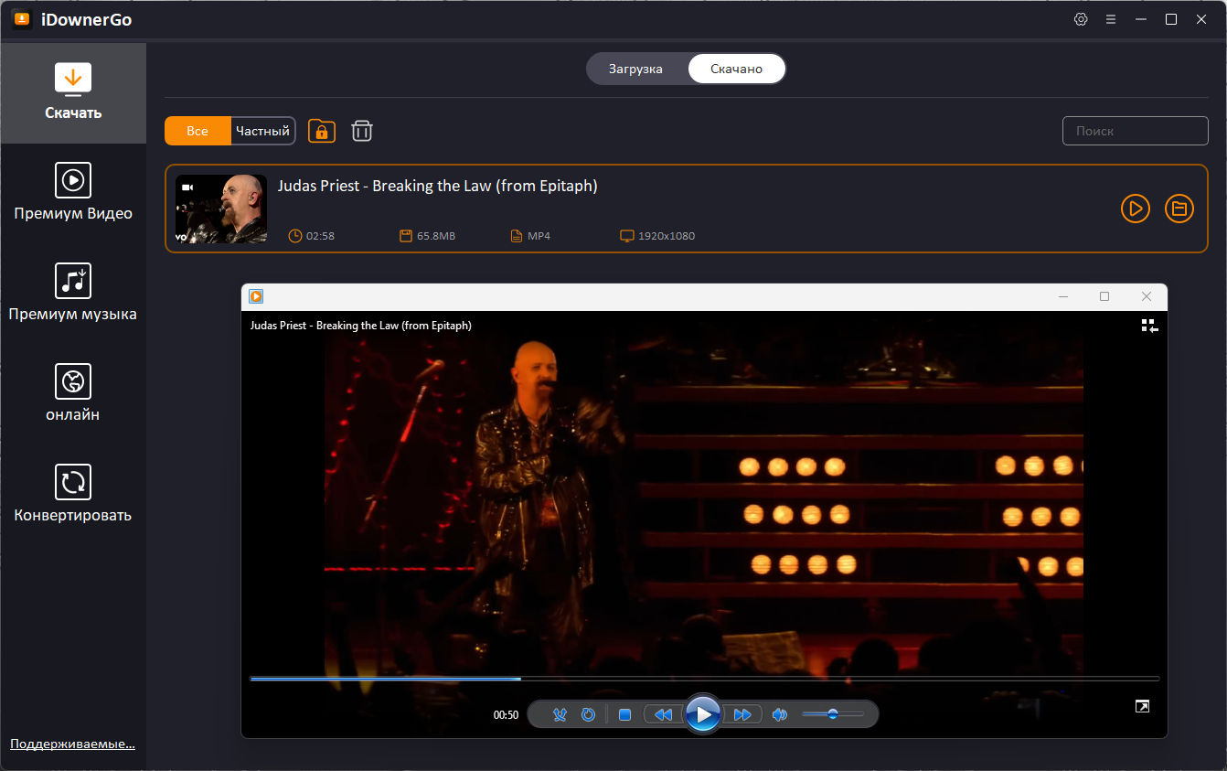The image size is (1227, 771).
Task: Click the 1920x1080 resolution label
Action: tap(667, 236)
